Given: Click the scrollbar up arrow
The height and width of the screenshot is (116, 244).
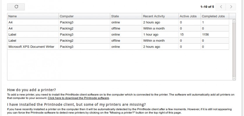Looking at the screenshot, I should (234, 21).
